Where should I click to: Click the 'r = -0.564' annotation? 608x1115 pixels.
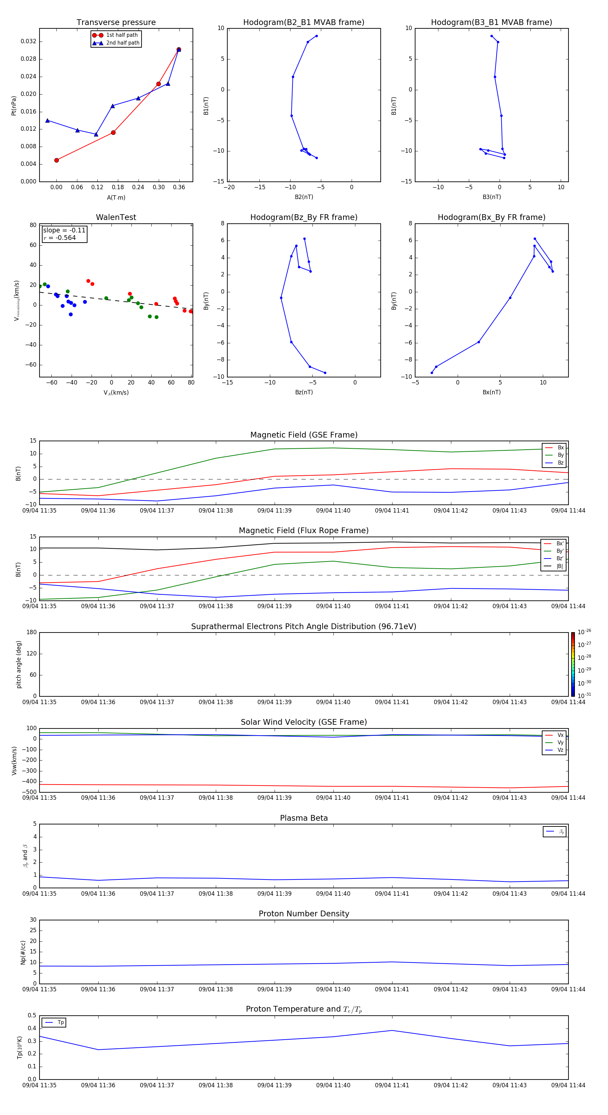click(x=60, y=238)
